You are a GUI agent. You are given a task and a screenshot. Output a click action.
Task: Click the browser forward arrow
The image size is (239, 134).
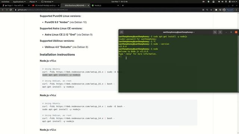click(7, 10)
